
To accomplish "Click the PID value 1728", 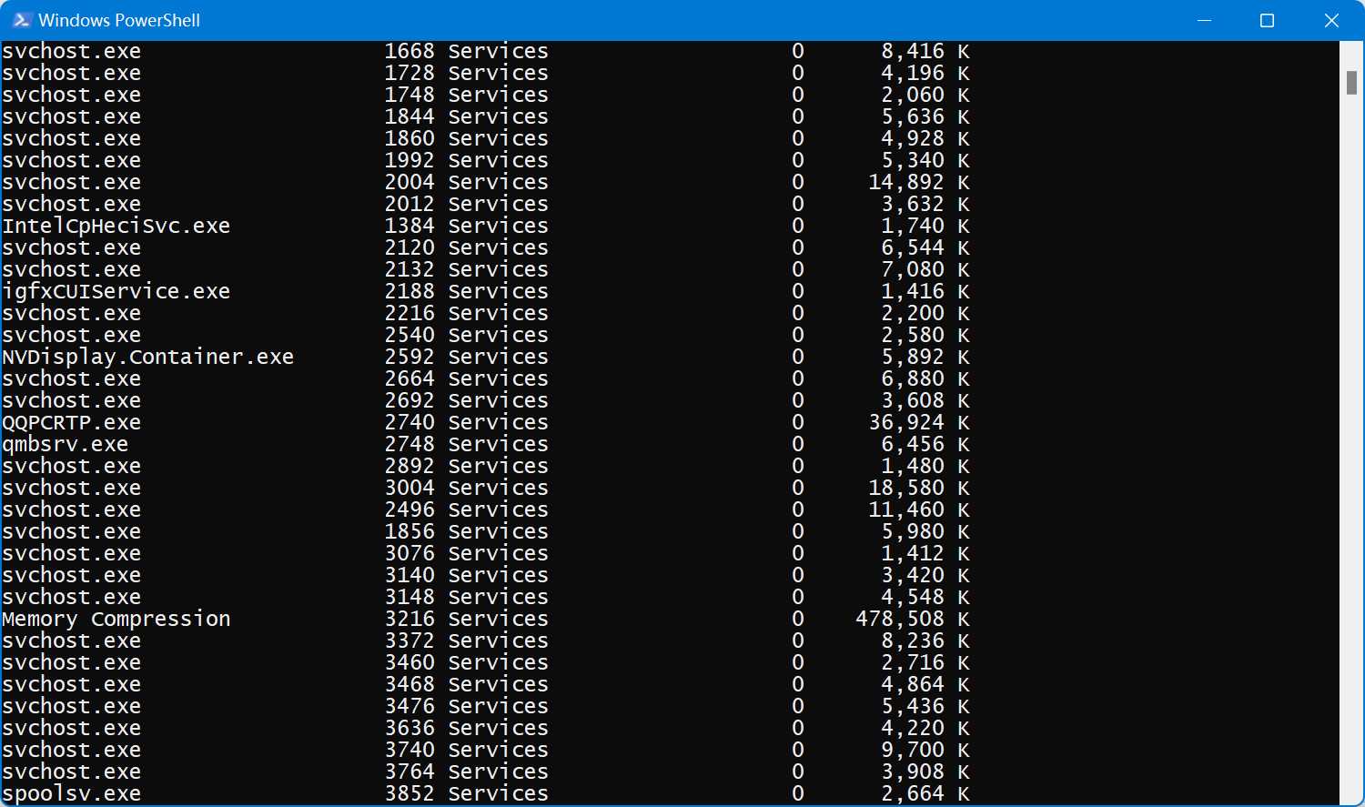I will pyautogui.click(x=409, y=73).
